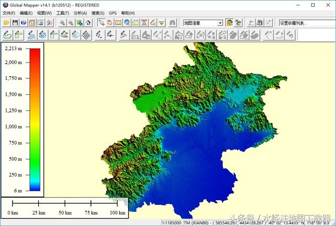This screenshot has width=336, height=226.
Task: Click the 2,213 m legend label
Action: [x=14, y=49]
